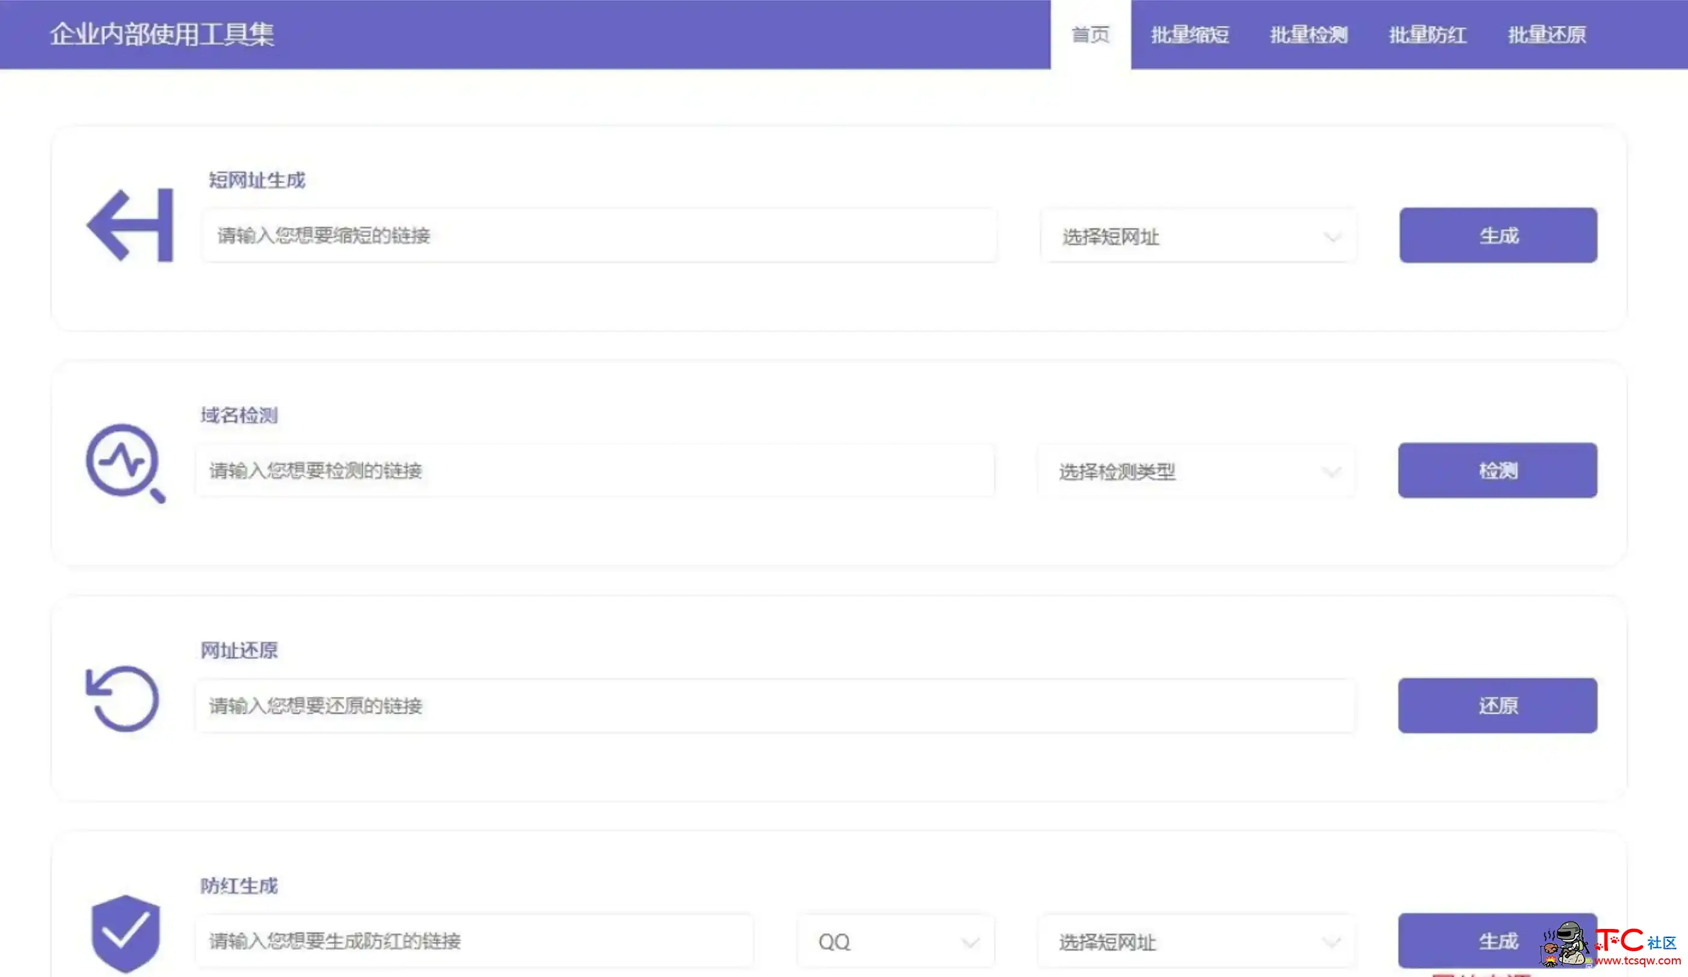
Task: Switch to the 批量检测 tab
Action: click(1309, 35)
